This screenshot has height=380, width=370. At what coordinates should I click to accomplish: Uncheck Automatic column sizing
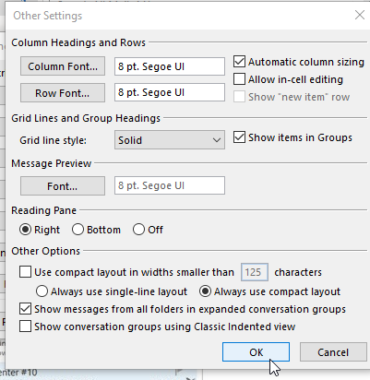tap(239, 62)
